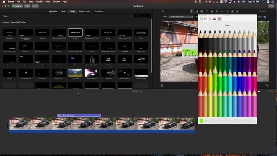
Task: Switch to the color wheel picker mode
Action: point(201,19)
